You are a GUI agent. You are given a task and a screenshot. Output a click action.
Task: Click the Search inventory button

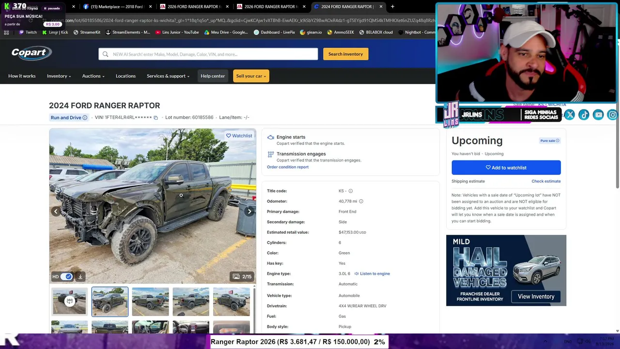click(346, 54)
